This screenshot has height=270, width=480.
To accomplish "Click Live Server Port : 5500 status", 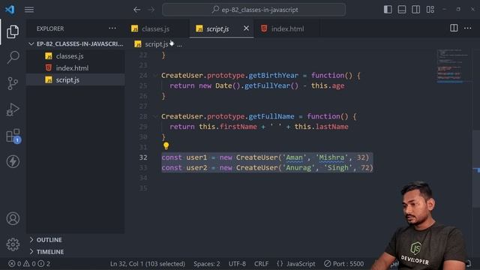I will [x=344, y=263].
